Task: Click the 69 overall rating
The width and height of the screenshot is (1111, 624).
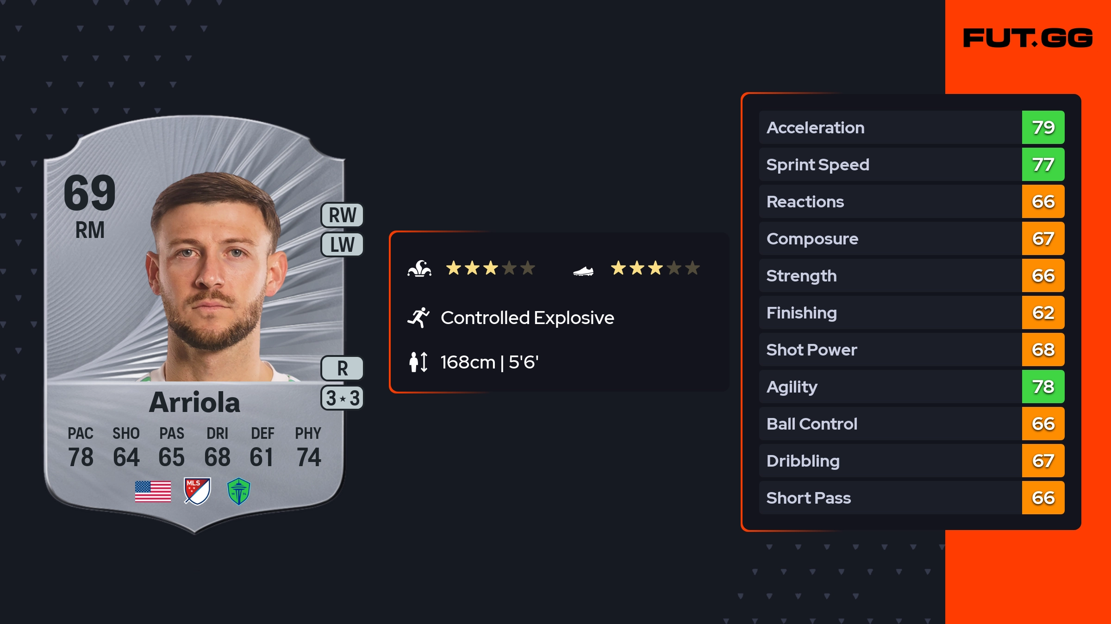Action: point(90,193)
